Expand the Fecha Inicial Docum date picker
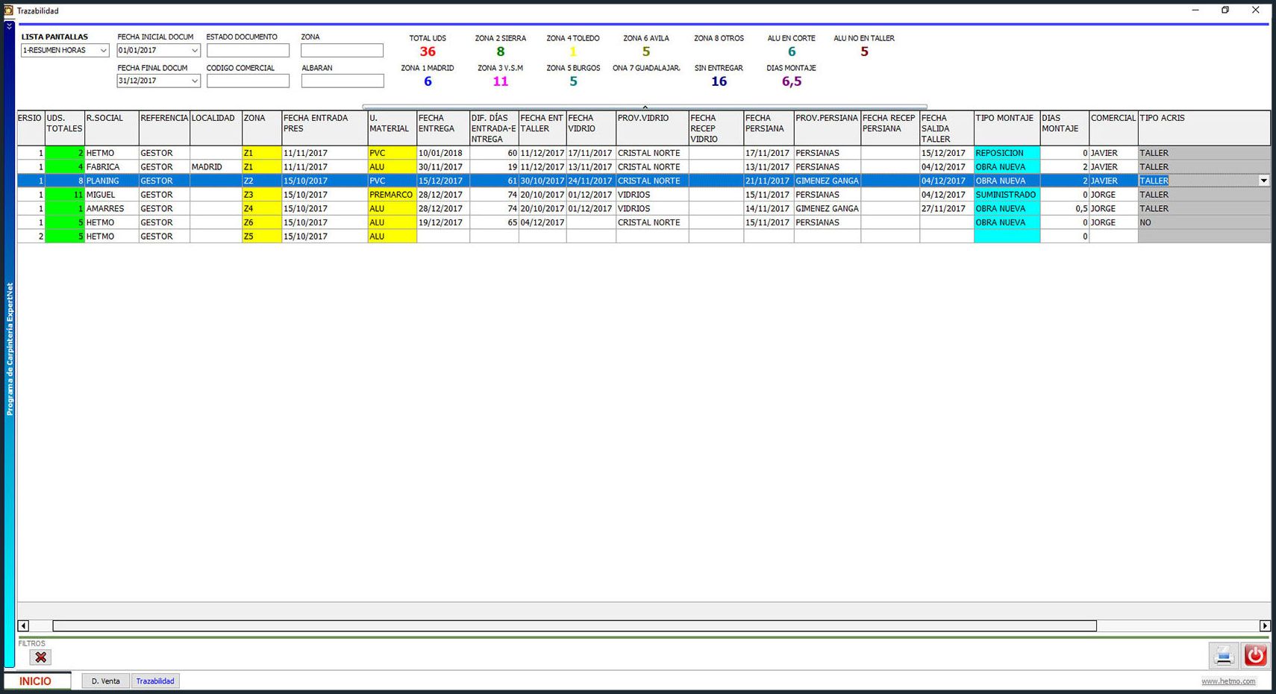Screen dimensions: 1276x694 point(194,51)
